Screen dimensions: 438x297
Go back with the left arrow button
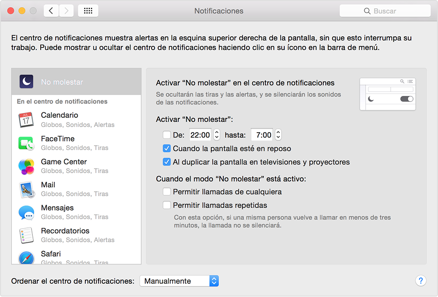[51, 11]
